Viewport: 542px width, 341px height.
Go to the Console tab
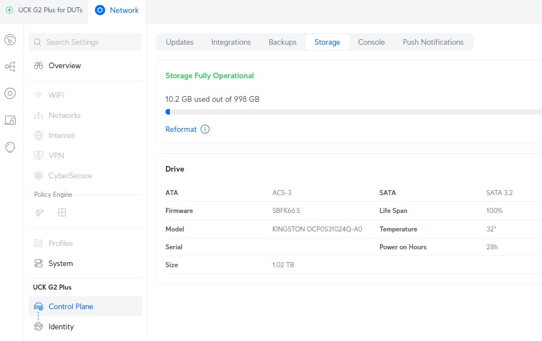pyautogui.click(x=371, y=42)
